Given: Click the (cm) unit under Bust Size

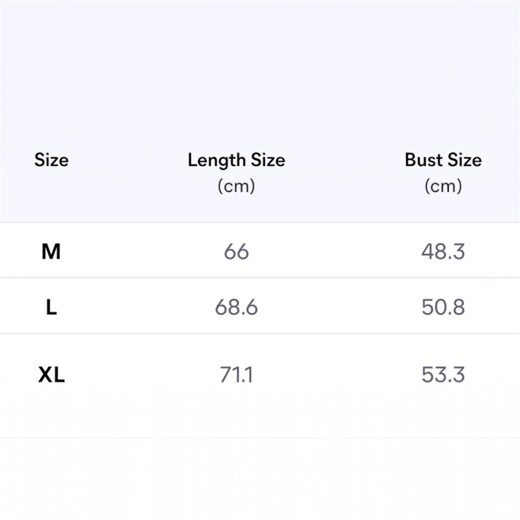Looking at the screenshot, I should click(x=443, y=186).
